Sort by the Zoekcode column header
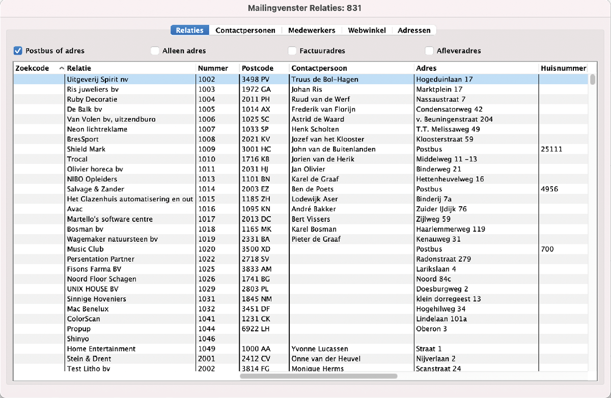Viewport: 611px width, 398px height. point(39,68)
